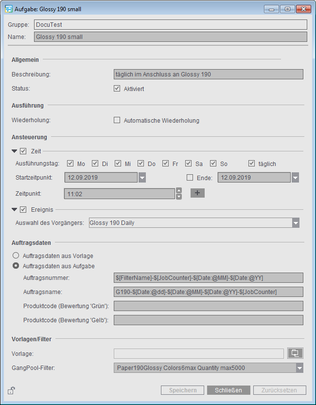Open the Ende date dropdown arrow

click(x=296, y=178)
